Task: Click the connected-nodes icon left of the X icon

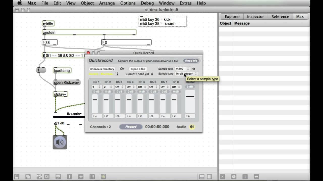Action: tap(39, 176)
